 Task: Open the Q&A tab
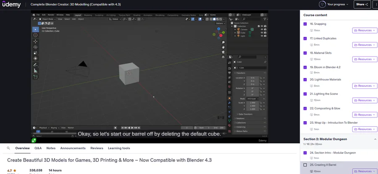(38, 148)
